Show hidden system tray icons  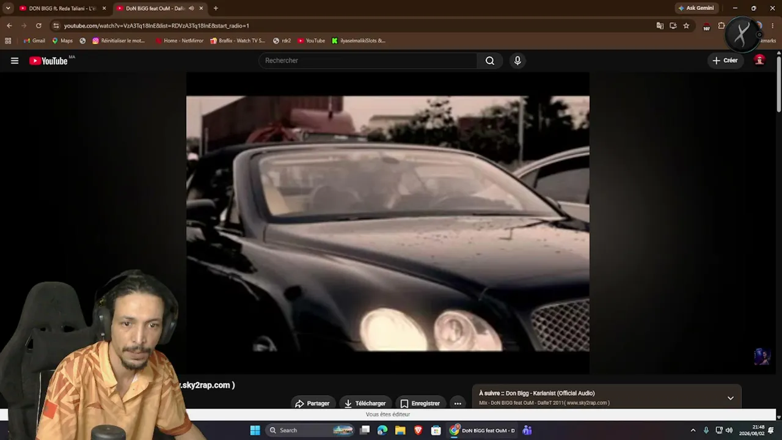[693, 430]
